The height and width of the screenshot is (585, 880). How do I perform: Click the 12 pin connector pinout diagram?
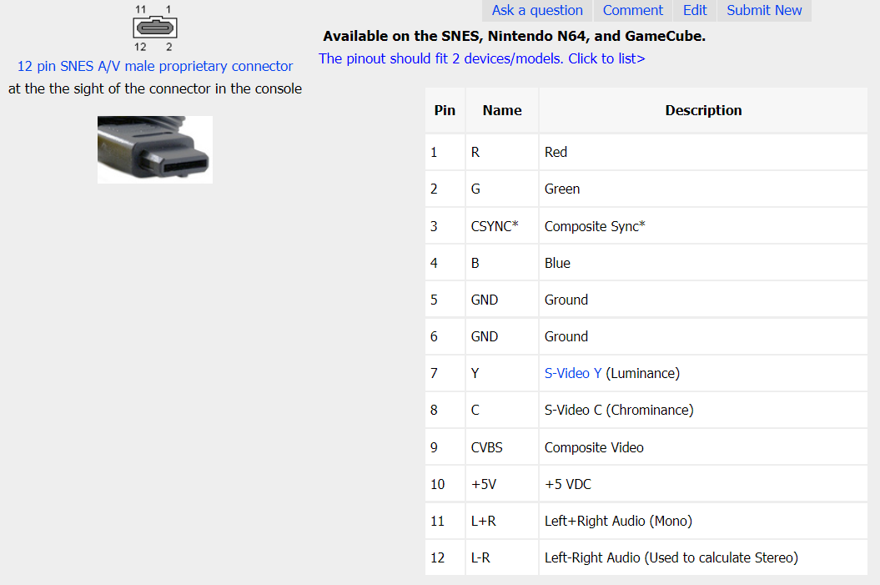(x=155, y=28)
